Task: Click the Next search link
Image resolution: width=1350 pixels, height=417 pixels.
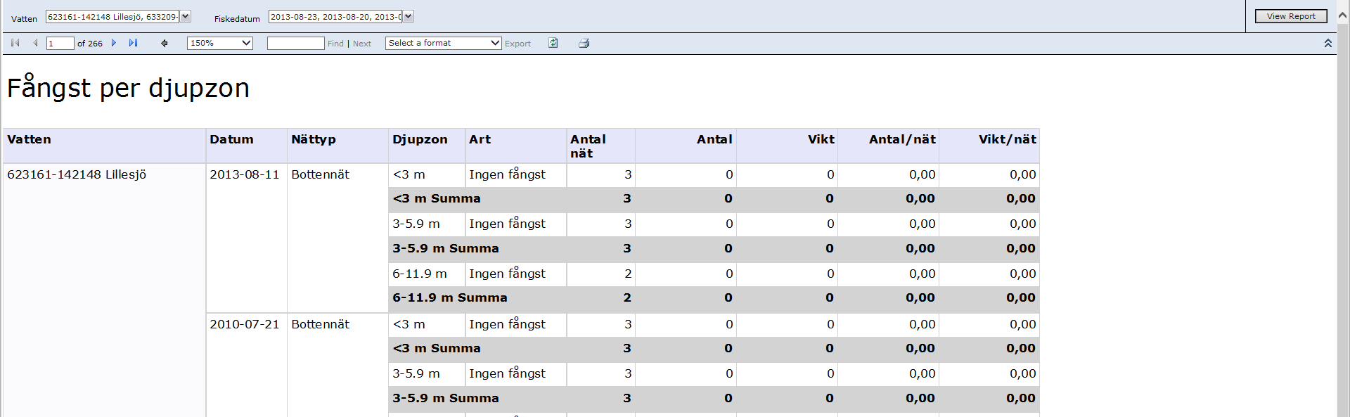Action: coord(362,44)
